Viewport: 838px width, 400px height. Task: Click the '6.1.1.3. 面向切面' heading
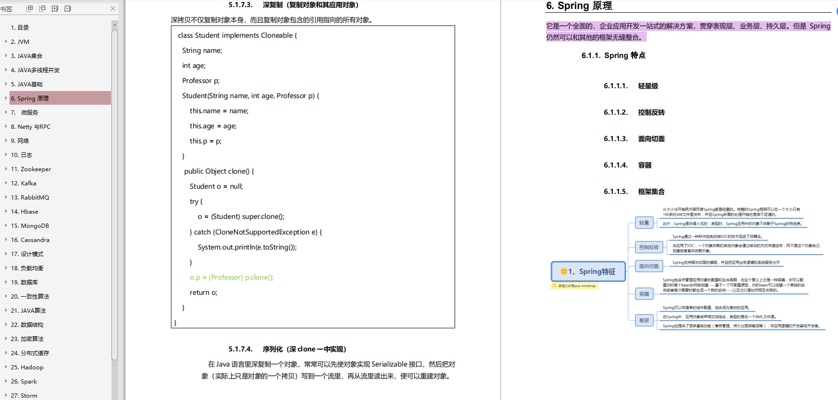coord(634,139)
